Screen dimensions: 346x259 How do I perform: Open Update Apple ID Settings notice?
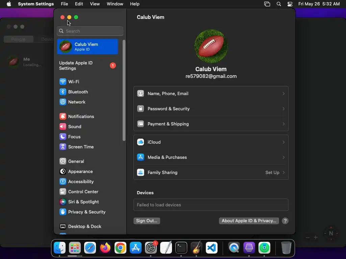click(88, 66)
